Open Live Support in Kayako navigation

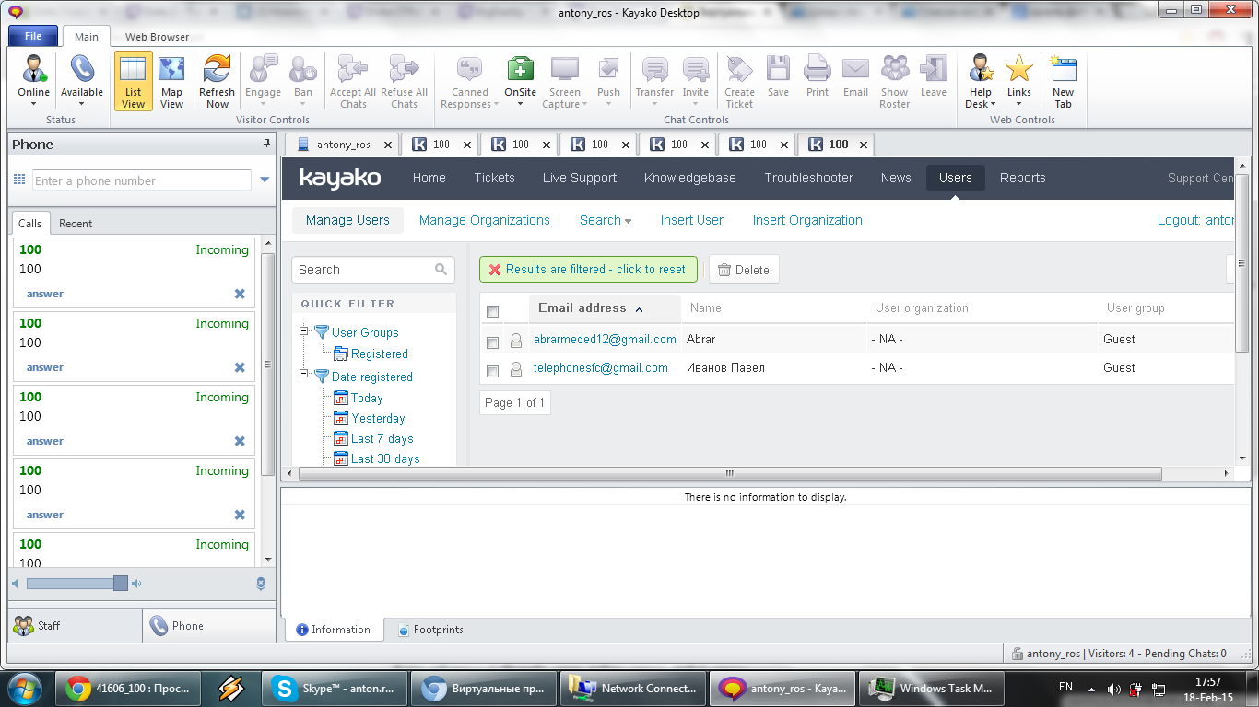(580, 178)
